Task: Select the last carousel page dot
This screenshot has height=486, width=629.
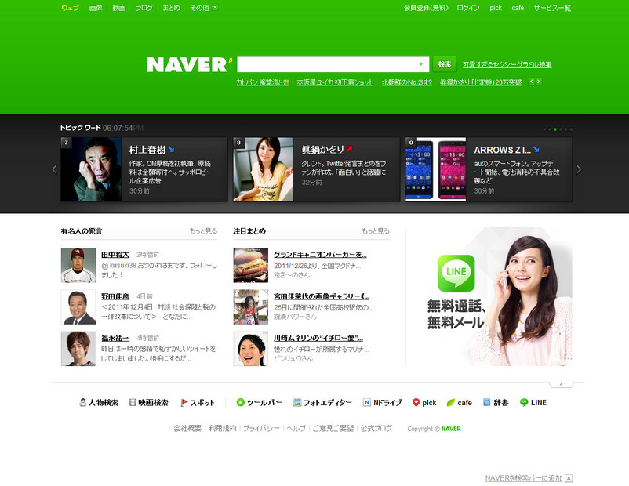Action: (571, 129)
